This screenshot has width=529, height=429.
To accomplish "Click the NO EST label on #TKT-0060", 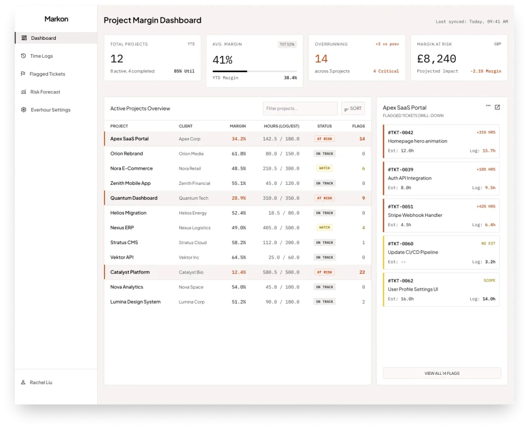I will tap(488, 244).
